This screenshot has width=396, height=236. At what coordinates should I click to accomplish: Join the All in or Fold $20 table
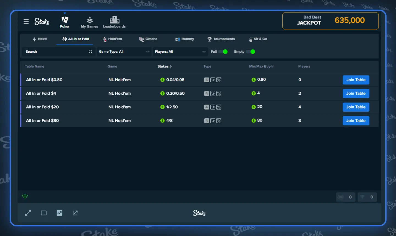coord(356,107)
